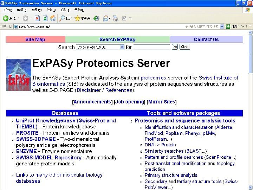Screen dimensions: 253x190
Task: Open the Search magnifier toolbar button
Action: (65, 18)
